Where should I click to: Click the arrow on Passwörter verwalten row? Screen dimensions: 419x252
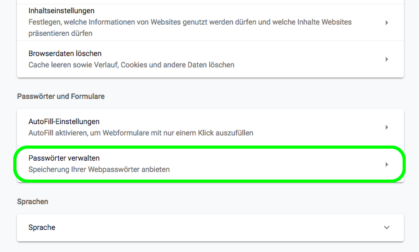(x=386, y=164)
